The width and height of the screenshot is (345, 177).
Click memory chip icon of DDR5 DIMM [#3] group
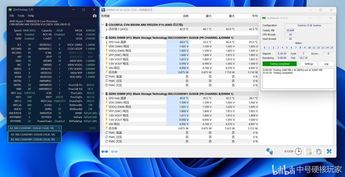107,94
